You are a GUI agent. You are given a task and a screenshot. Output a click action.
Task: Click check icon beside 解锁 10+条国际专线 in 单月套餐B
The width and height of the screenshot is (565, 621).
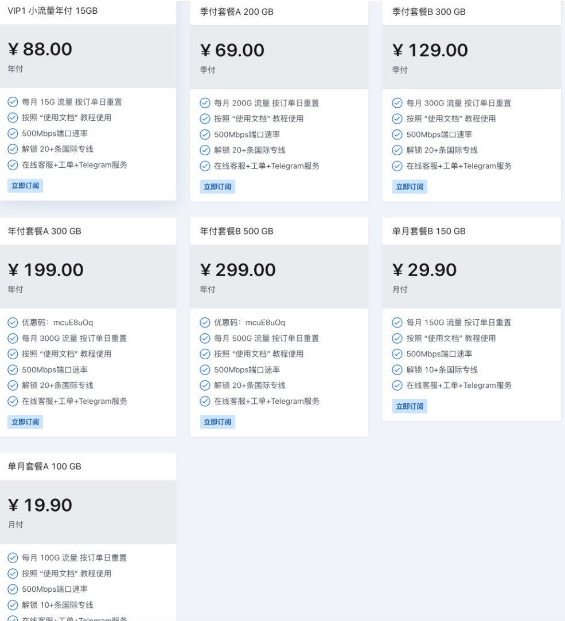click(396, 370)
